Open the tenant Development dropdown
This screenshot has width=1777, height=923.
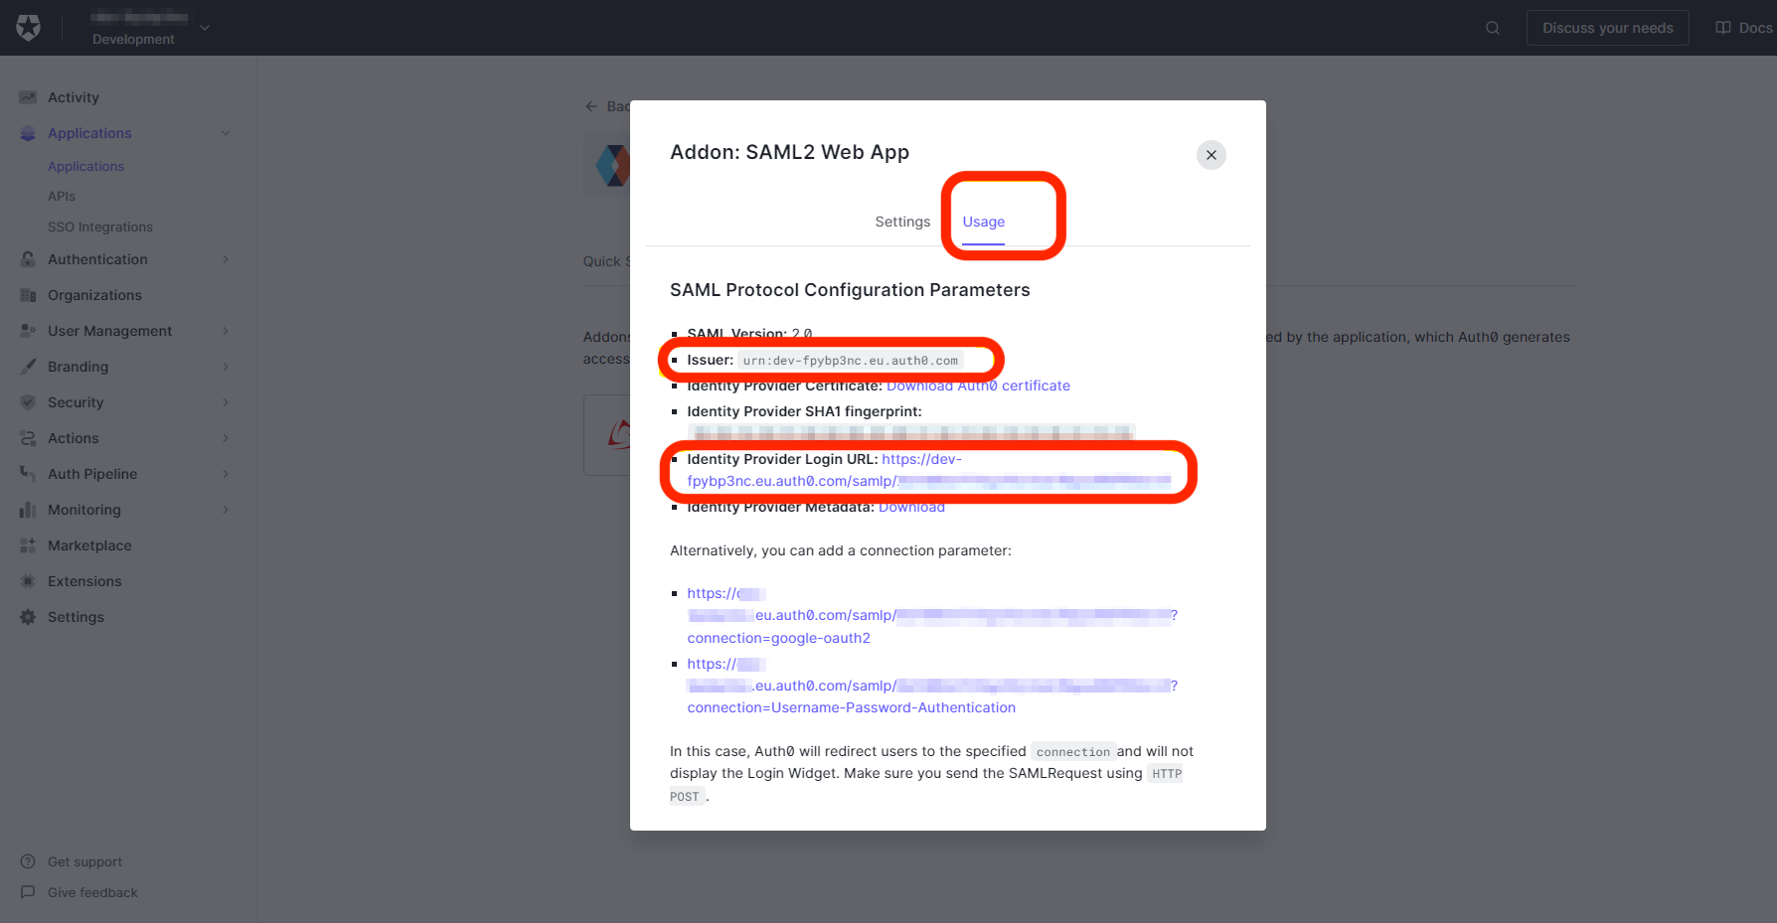click(x=205, y=28)
